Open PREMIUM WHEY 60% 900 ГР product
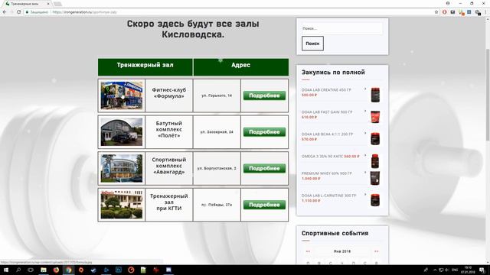 [327, 173]
